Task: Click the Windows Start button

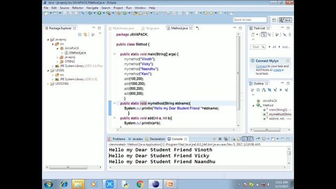Action: (48, 184)
